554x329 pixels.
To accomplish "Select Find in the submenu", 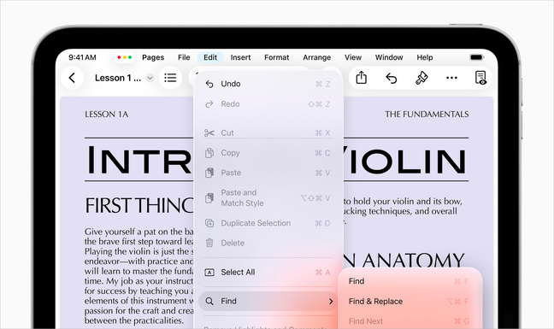I will (x=410, y=281).
